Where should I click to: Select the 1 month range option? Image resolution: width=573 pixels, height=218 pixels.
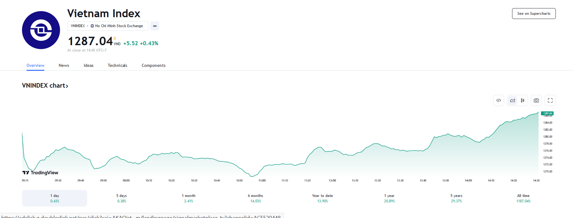coord(188,198)
